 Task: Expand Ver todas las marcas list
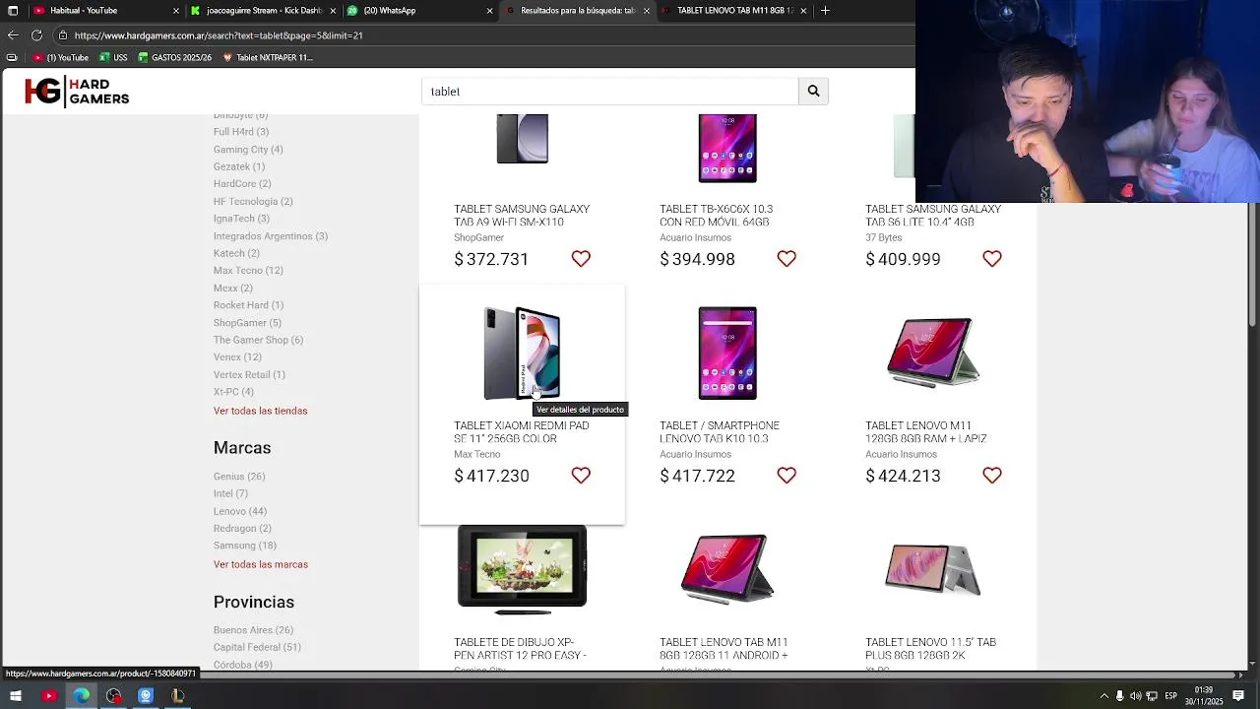[261, 564]
